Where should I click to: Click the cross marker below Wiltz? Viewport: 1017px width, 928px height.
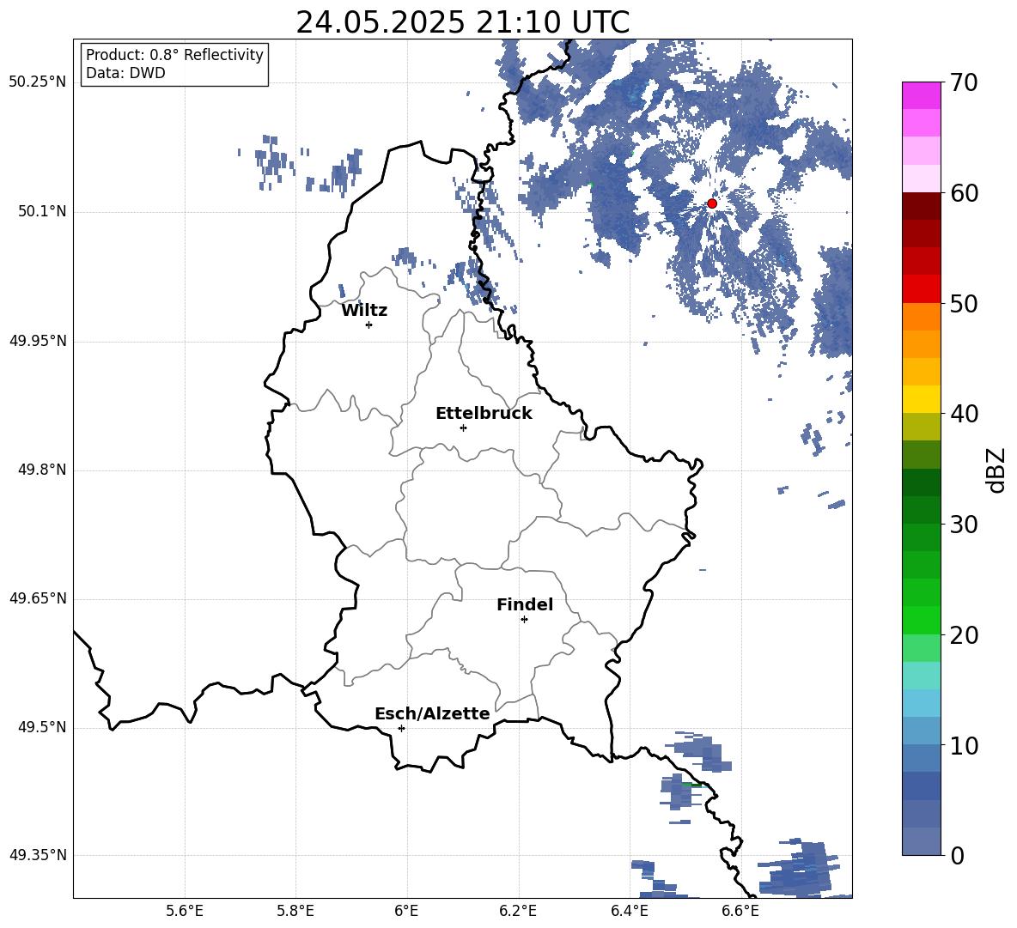tap(369, 324)
